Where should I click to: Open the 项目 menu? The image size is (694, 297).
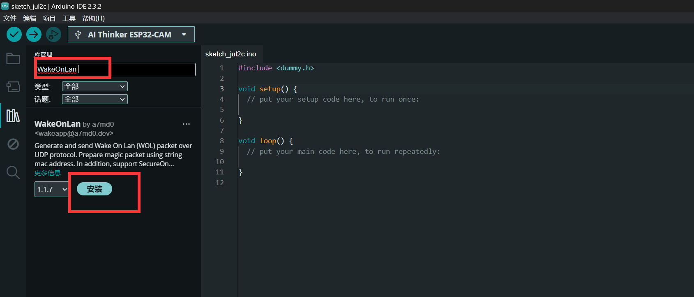pos(49,18)
